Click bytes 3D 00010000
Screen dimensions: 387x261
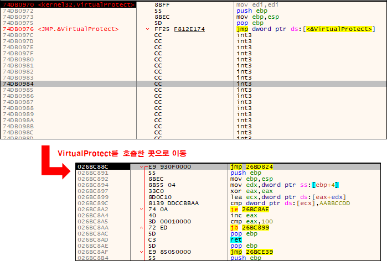169,221
